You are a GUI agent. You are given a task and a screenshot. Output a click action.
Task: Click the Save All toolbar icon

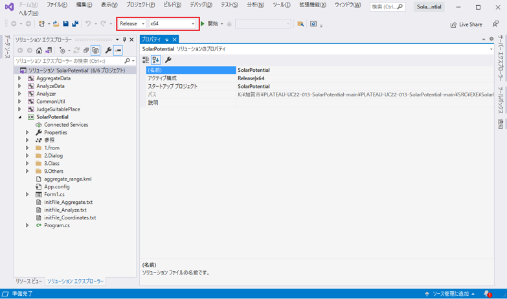coord(75,24)
